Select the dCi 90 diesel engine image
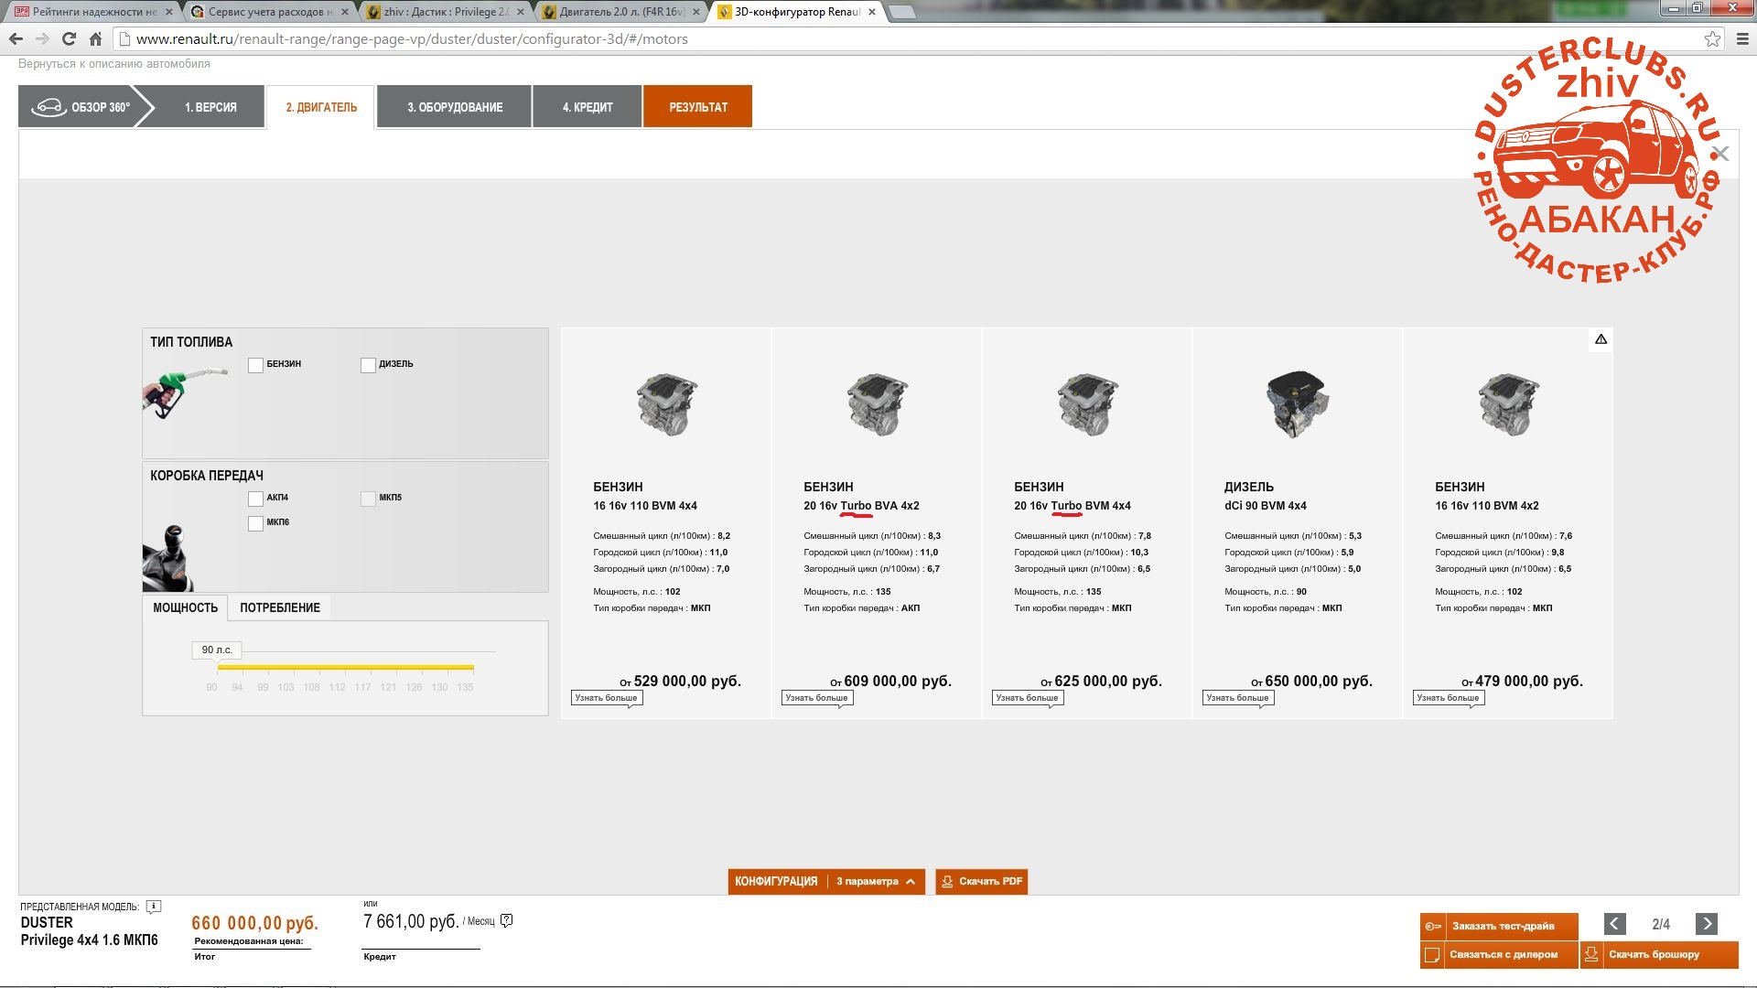Screen dimensions: 1757x988 click(1298, 404)
